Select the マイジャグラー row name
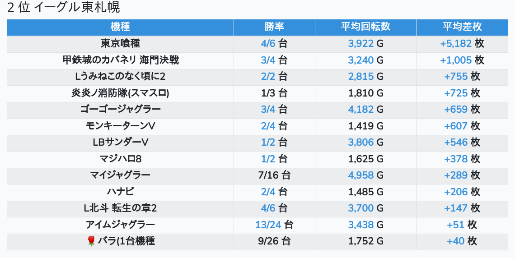This screenshot has height=258, width=515. [120, 175]
